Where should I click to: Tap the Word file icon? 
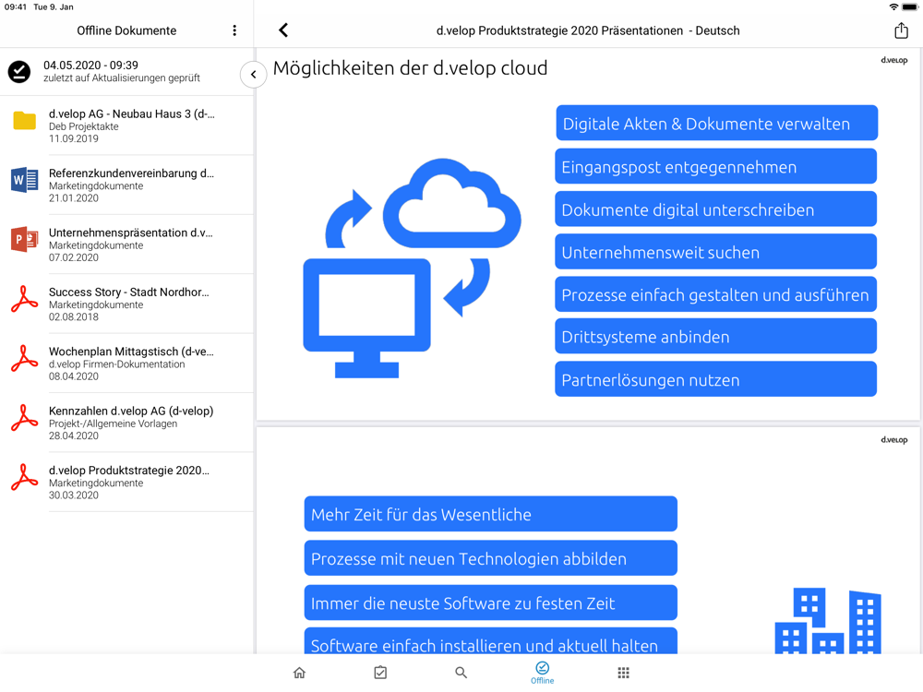tap(25, 180)
